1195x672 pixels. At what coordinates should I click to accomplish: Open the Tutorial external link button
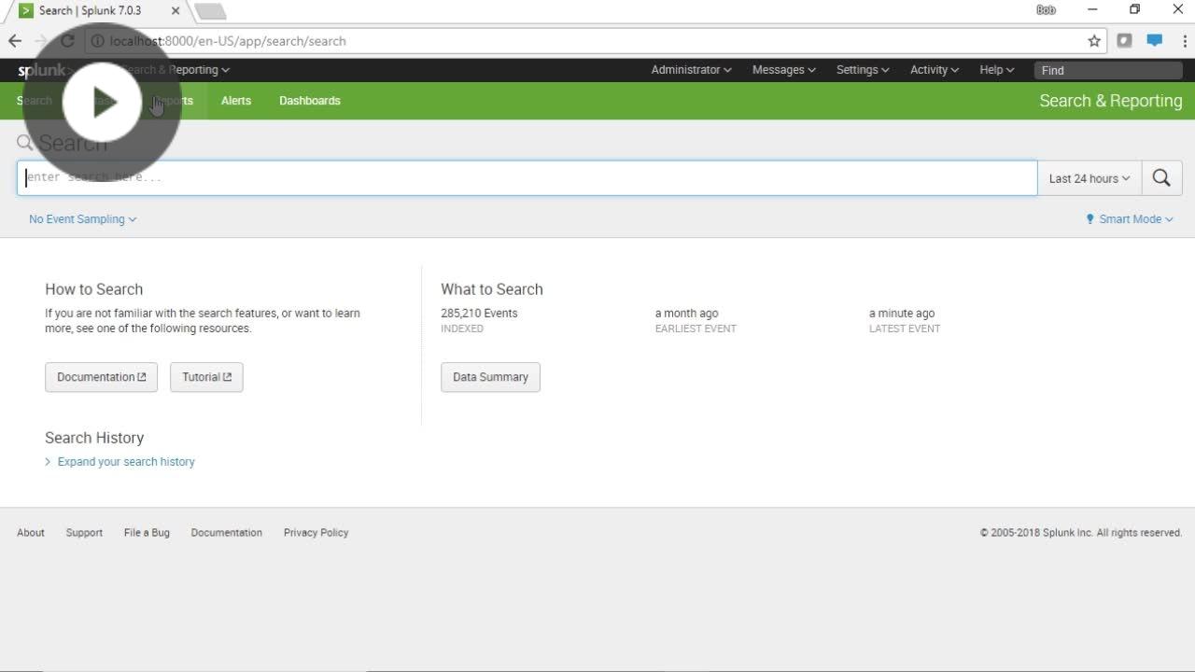[x=206, y=377]
